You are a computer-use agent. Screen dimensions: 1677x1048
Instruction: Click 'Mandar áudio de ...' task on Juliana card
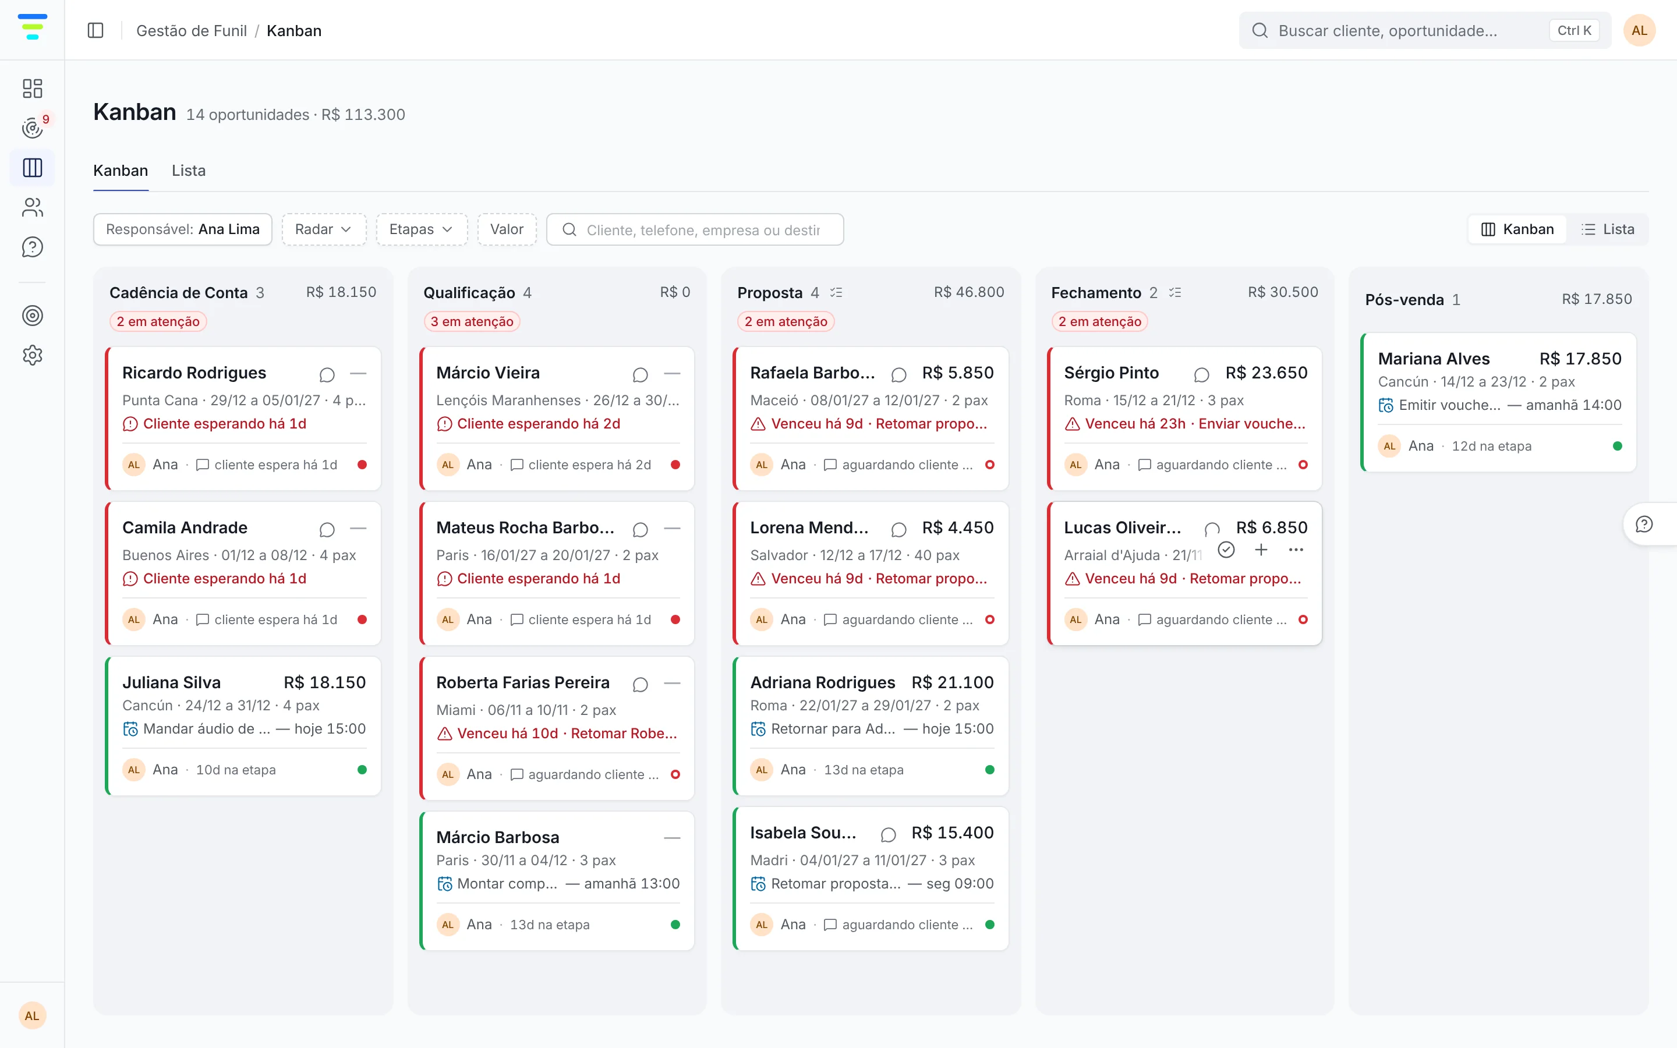(x=207, y=728)
